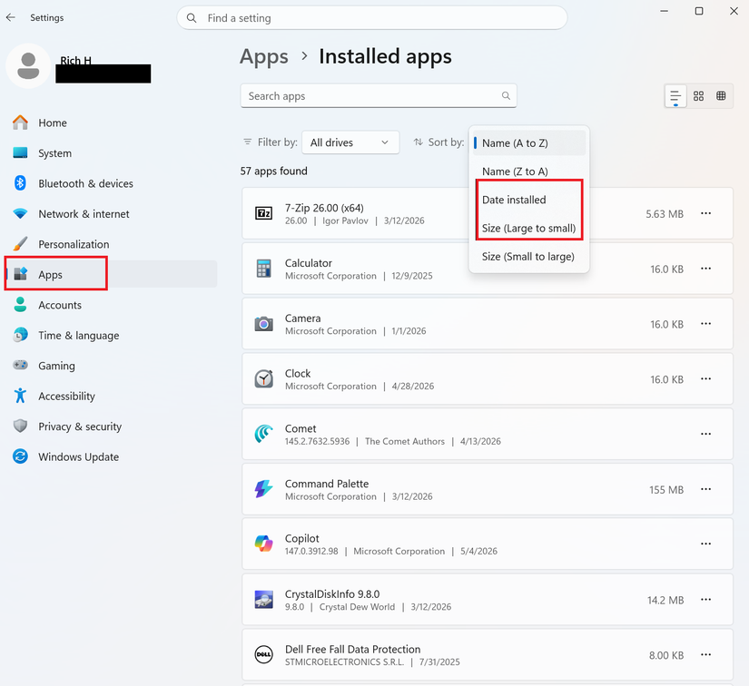
Task: Click the 57 apps found text
Action: pos(273,171)
